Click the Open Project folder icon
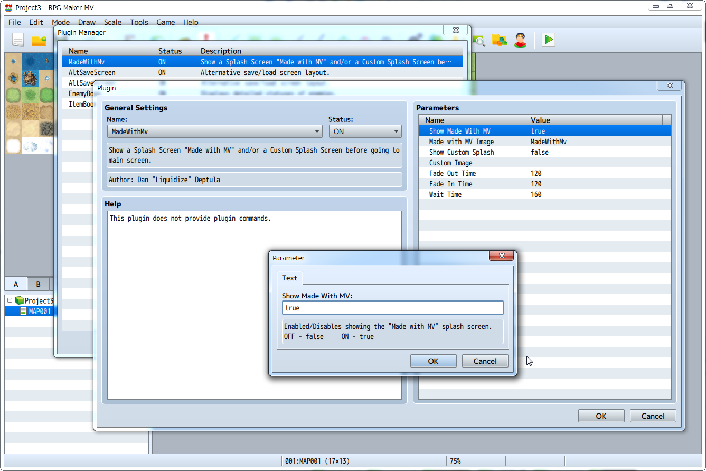This screenshot has height=471, width=706. pos(39,41)
